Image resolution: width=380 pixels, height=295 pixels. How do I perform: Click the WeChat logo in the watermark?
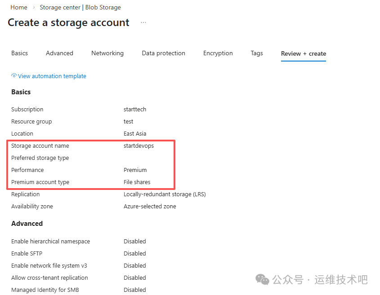[x=262, y=279]
